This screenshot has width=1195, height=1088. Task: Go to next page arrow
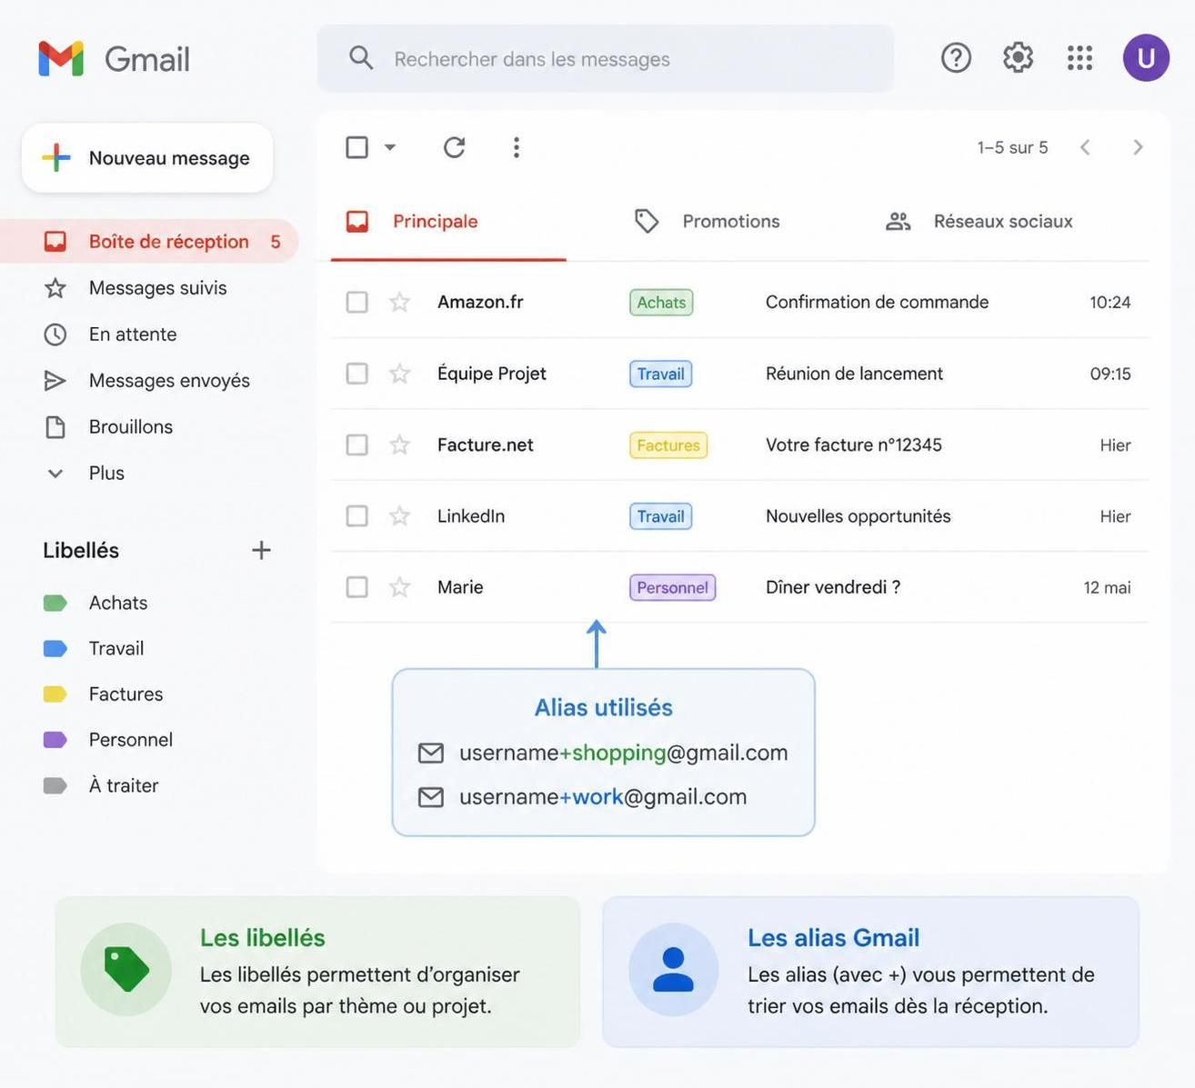coord(1138,147)
